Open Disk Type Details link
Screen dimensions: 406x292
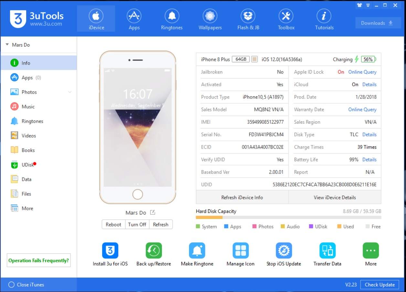tap(369, 134)
